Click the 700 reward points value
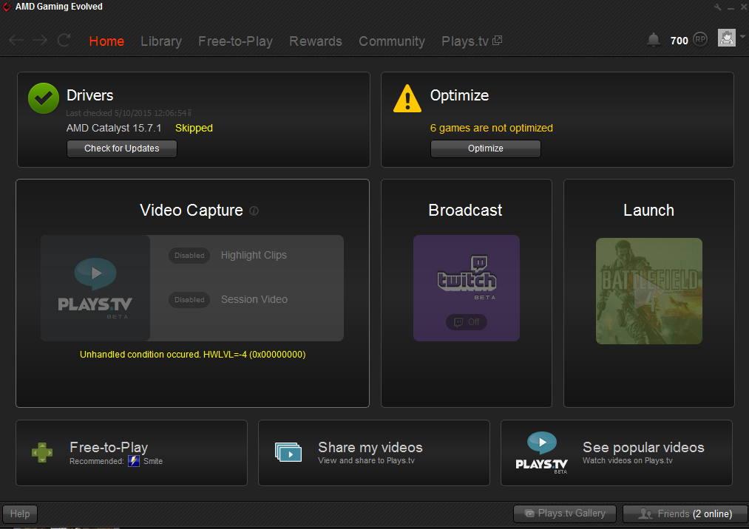The width and height of the screenshot is (749, 529). click(679, 41)
